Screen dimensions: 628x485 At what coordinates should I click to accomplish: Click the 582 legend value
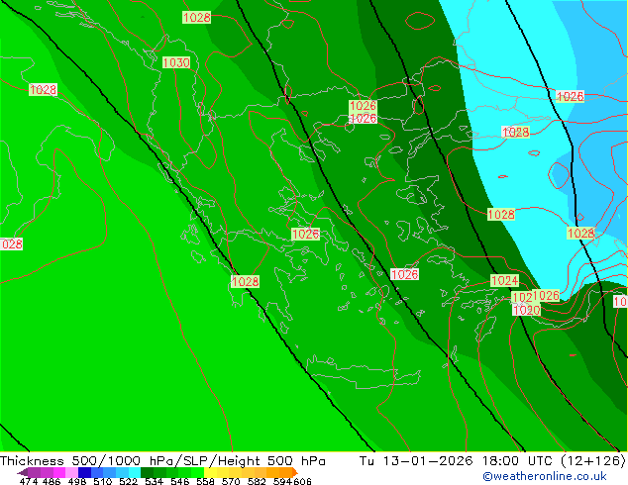pos(257,481)
